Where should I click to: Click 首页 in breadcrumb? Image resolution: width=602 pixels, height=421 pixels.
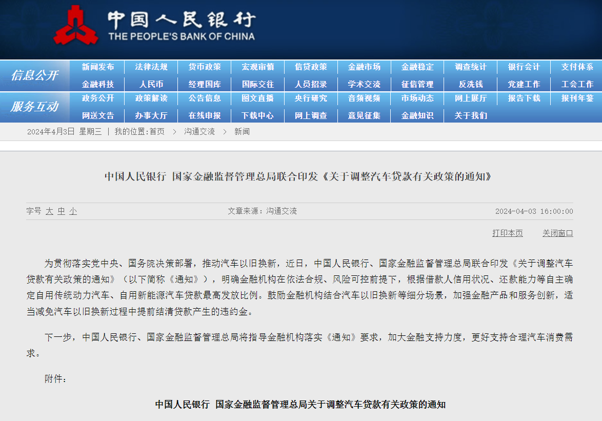pos(157,132)
